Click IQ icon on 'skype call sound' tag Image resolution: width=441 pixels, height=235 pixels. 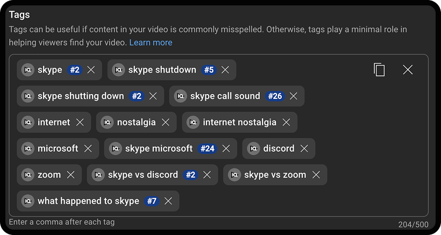coord(180,96)
